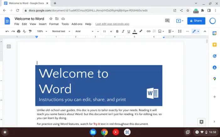Viewport: 220px width, 137px height.
Task: Open the Arial font dropdown
Action: 84,31
